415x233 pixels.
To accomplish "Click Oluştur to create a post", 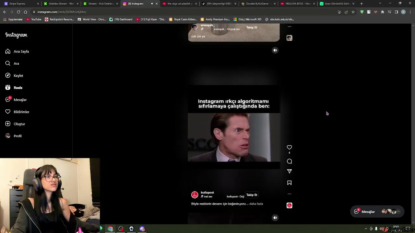I will [15, 124].
